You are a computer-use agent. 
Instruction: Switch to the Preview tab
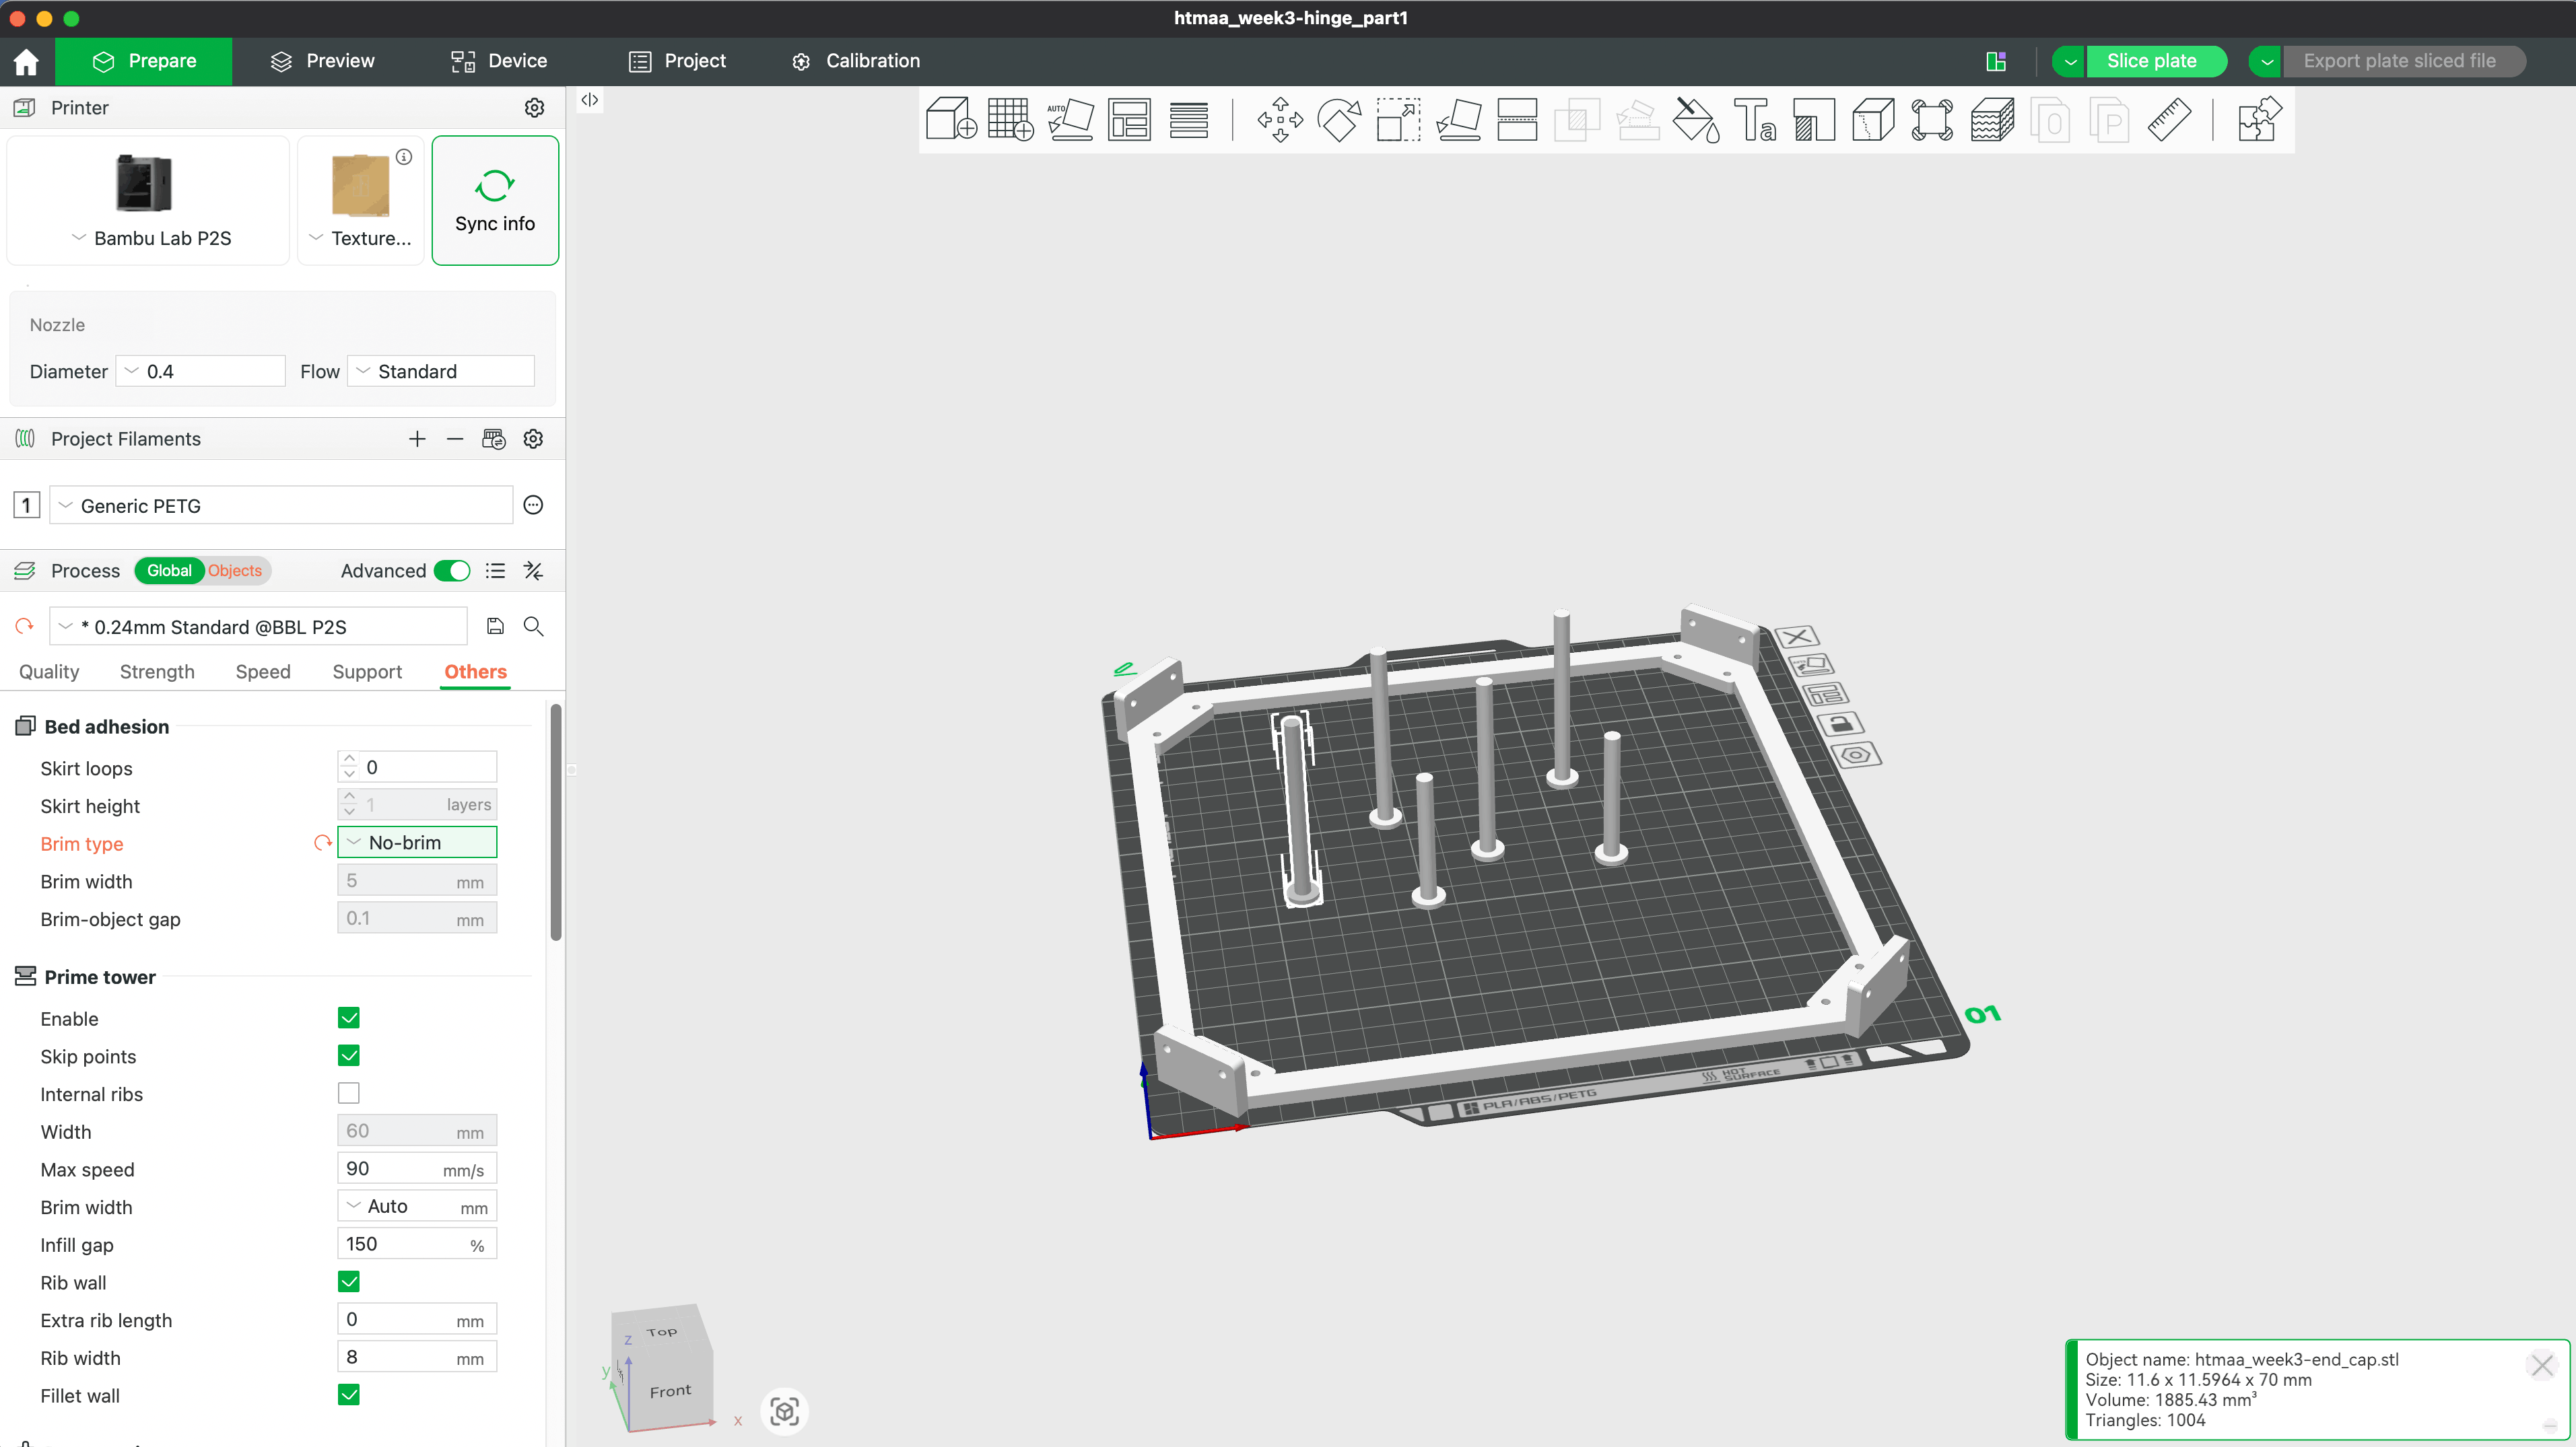click(x=322, y=61)
